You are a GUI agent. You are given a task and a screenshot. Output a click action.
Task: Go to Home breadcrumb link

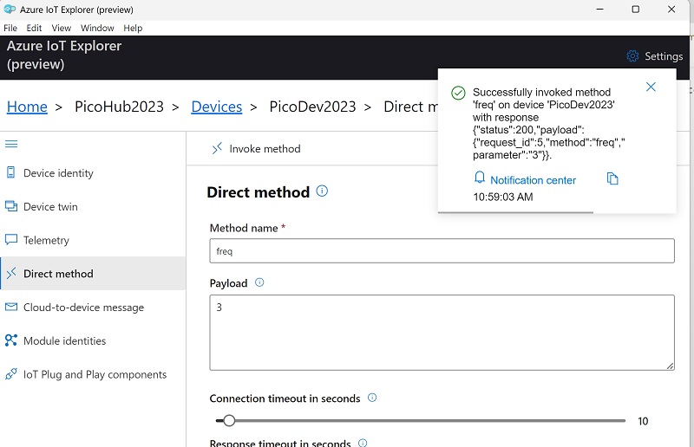(x=27, y=107)
